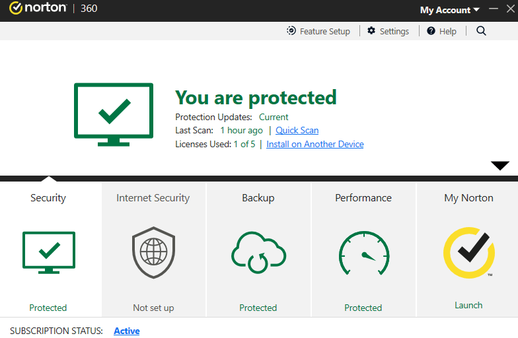Select the My Norton tab
518x338 pixels.
pyautogui.click(x=468, y=250)
